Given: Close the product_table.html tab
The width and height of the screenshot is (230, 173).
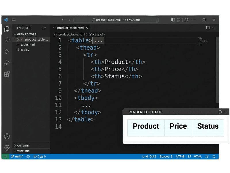Looking at the screenshot, I should (87, 28).
